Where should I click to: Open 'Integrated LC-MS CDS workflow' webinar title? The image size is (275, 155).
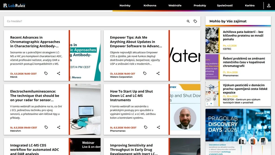click(x=34, y=149)
